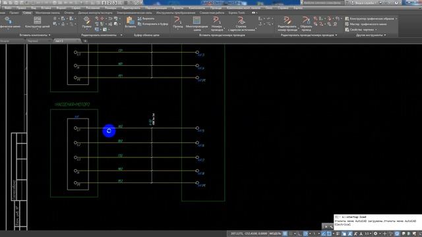Toggle polar tracking in status bar
The image size is (422, 237).
click(x=305, y=234)
